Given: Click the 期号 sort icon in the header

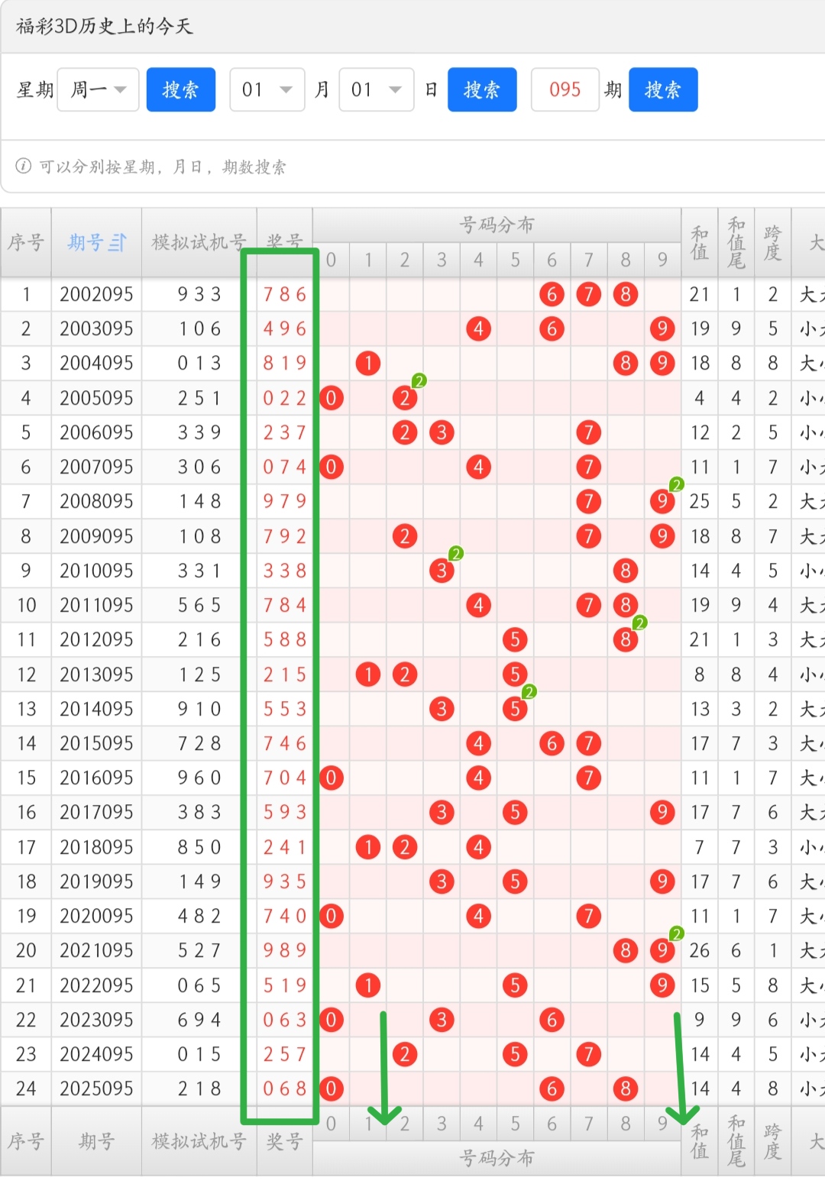Looking at the screenshot, I should (117, 243).
